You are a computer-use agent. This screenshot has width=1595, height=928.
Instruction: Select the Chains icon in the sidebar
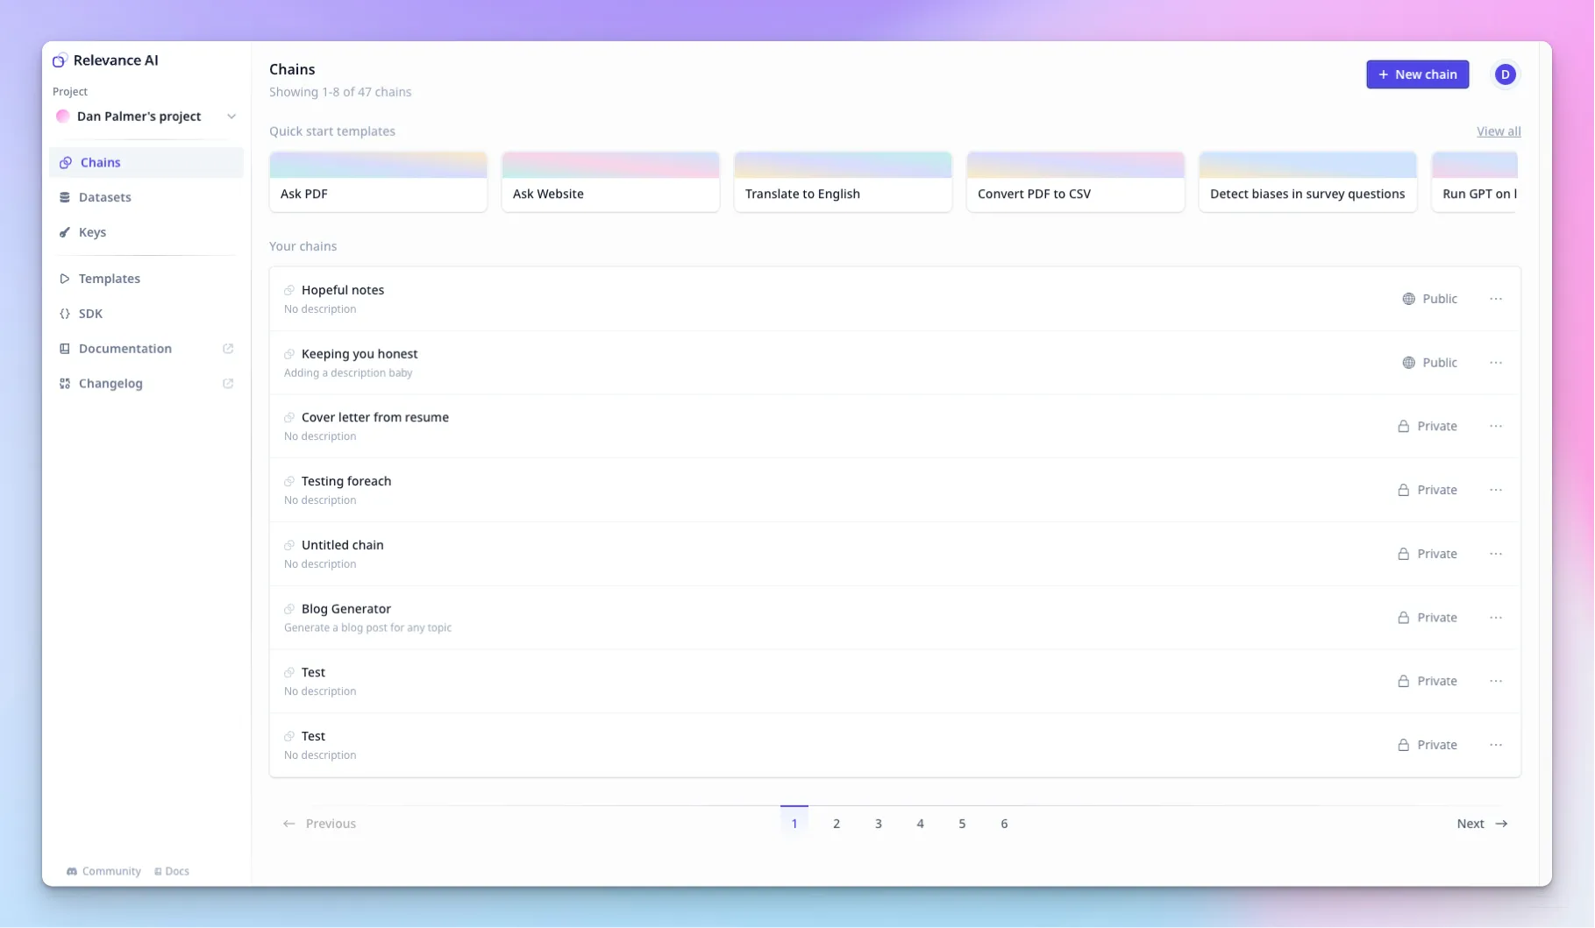(65, 162)
